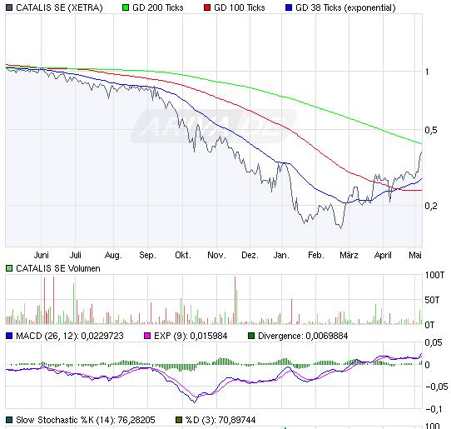451x429 pixels.
Task: Click the teal Slow Stochastic %K swatch
Action: tap(9, 420)
